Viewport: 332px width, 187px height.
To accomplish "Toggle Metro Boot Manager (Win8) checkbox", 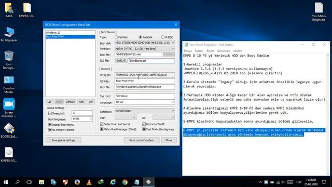I will (x=102, y=129).
